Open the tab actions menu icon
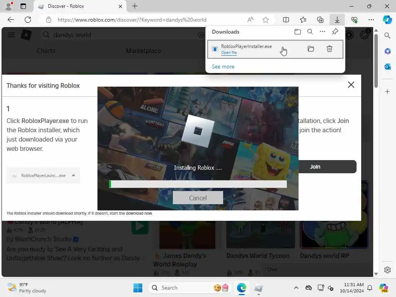 pos(23,6)
